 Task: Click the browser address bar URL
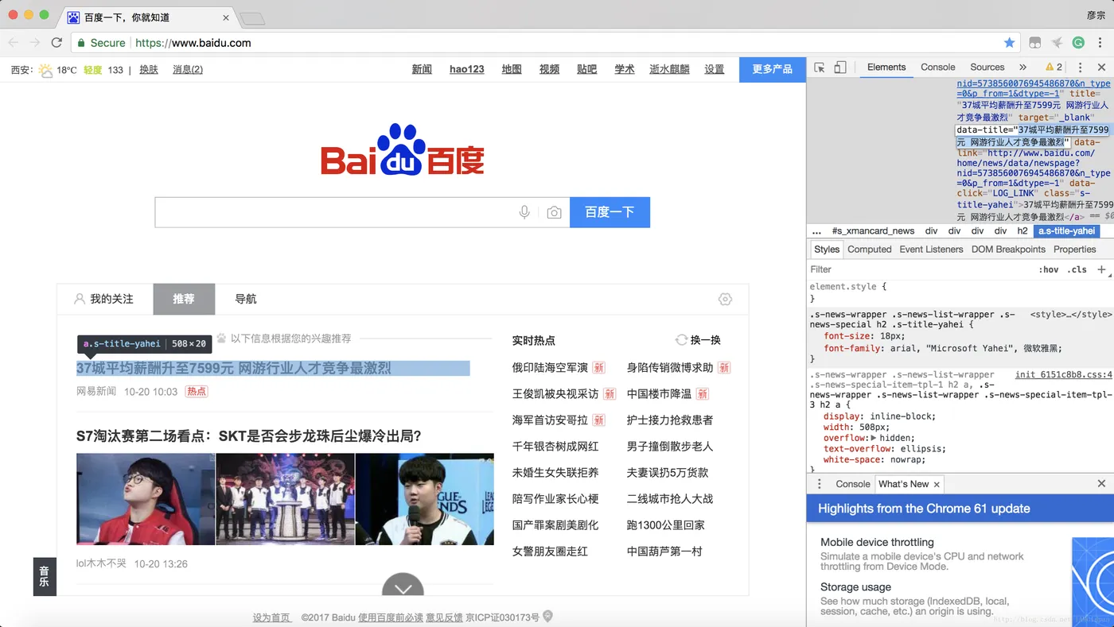coord(193,43)
